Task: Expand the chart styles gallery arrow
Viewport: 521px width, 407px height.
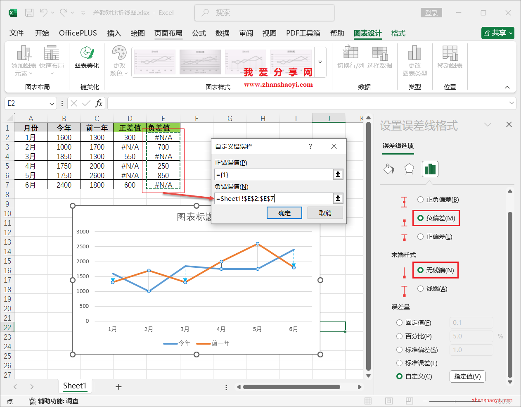Action: pyautogui.click(x=320, y=61)
